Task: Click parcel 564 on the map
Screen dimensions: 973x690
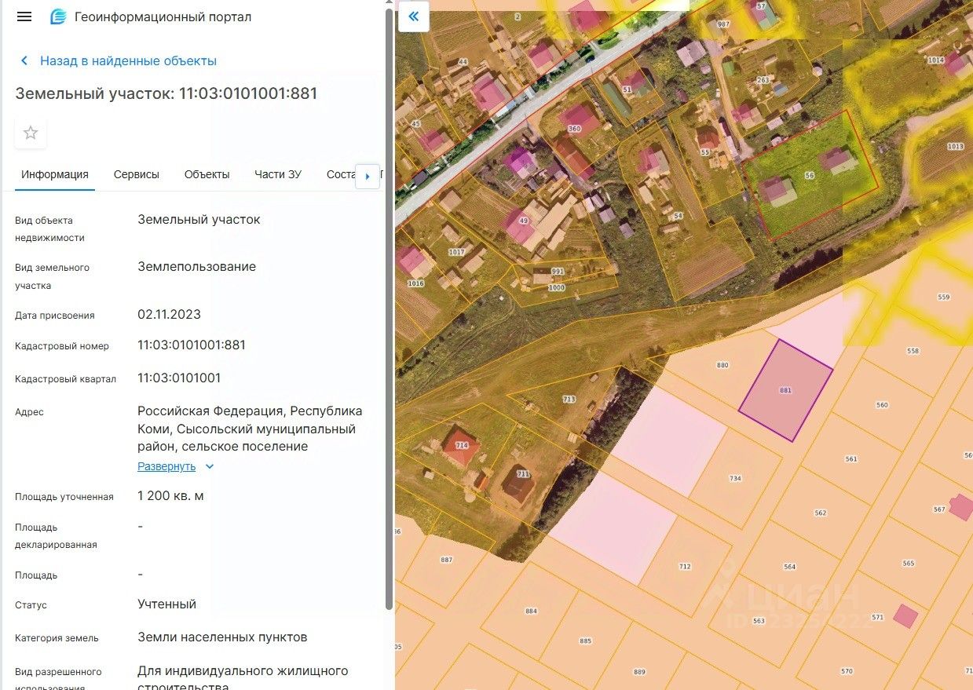Action: 790,567
